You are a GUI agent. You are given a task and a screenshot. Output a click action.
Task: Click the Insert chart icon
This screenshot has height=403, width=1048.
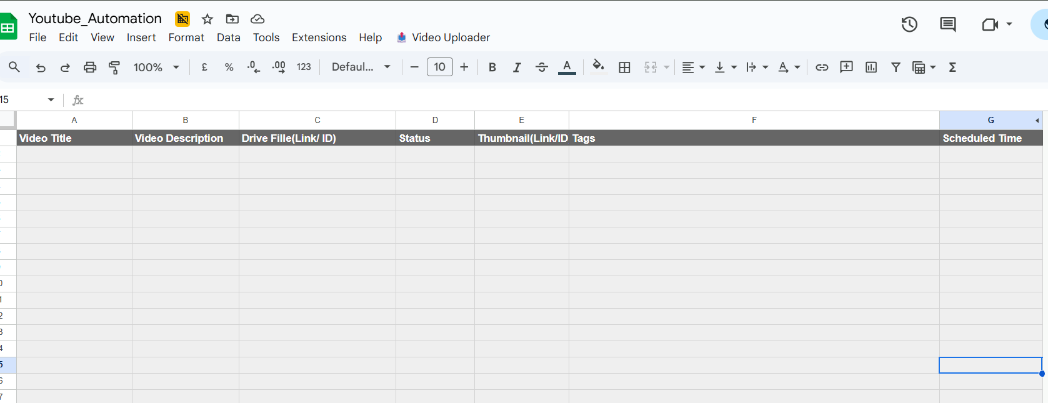[871, 67]
